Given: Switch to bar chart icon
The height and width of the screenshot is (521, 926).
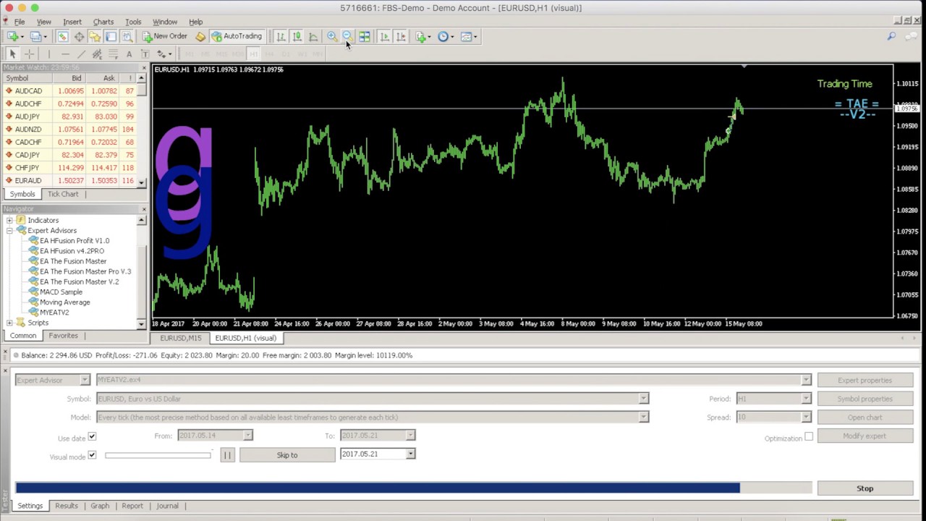Looking at the screenshot, I should click(x=281, y=36).
